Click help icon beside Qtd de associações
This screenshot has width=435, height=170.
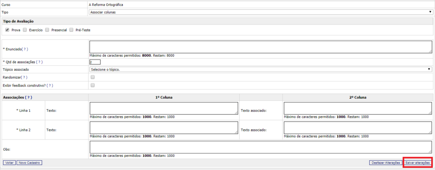tap(39, 62)
